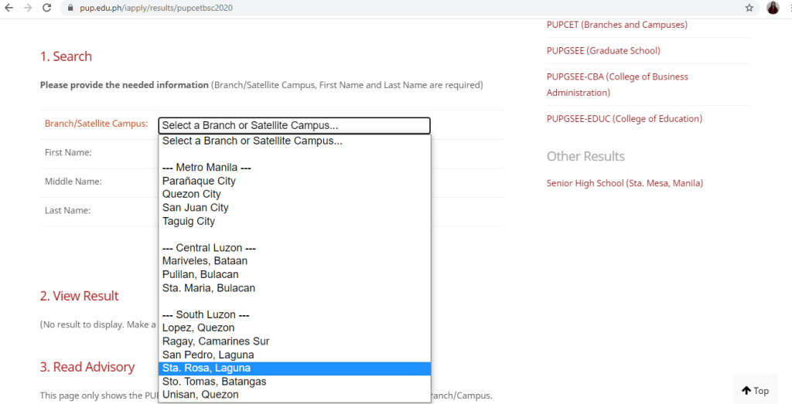Open Branch/Satellite Campus dropdown
This screenshot has height=404, width=792.
(x=294, y=125)
